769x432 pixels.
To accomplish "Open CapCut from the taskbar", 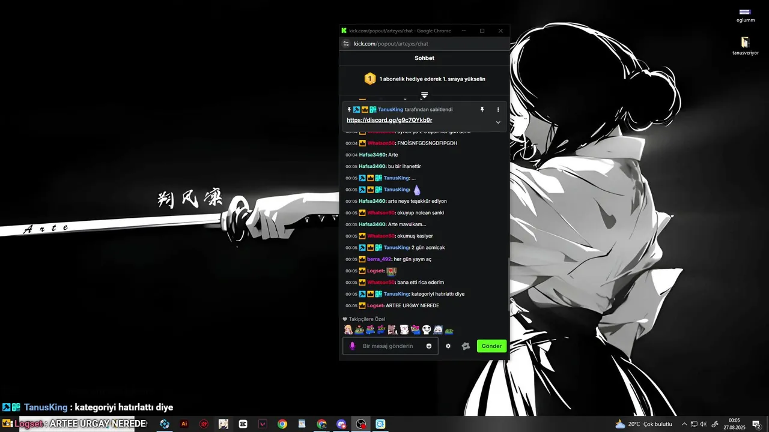I will pos(243,424).
